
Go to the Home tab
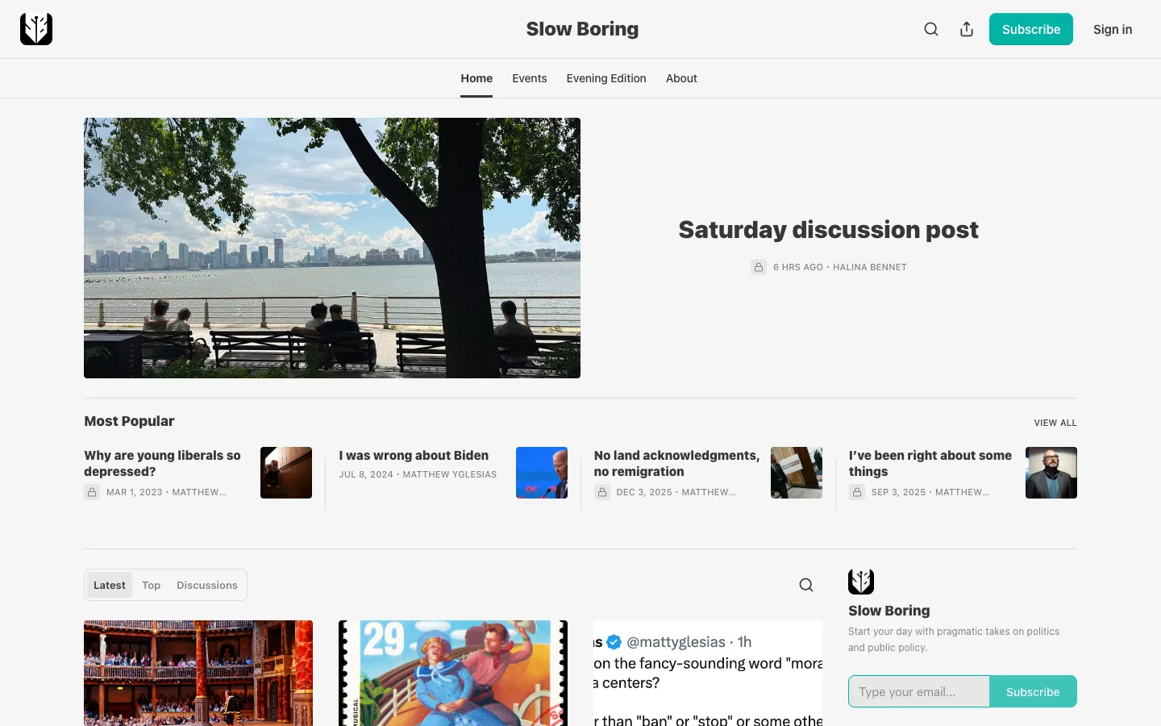476,78
